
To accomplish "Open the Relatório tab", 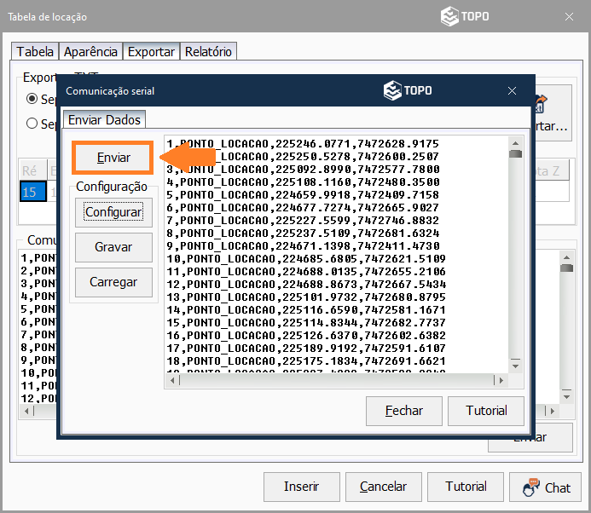I will coord(208,52).
